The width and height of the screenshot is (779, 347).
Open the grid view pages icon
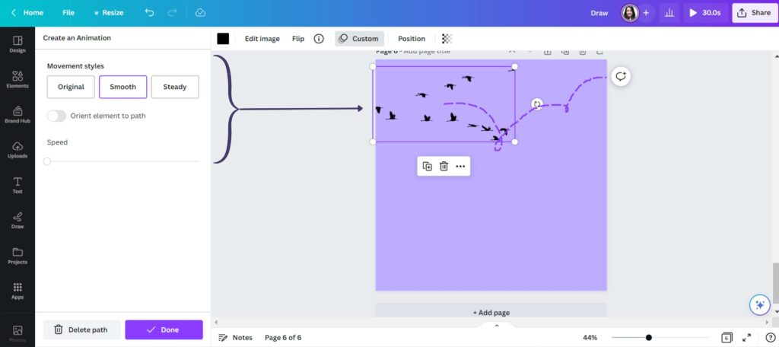tap(727, 338)
